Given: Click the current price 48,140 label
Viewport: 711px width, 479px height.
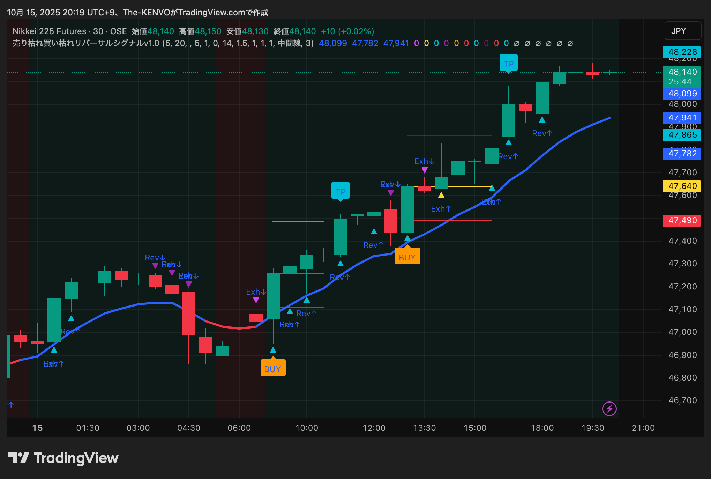Looking at the screenshot, I should pyautogui.click(x=682, y=72).
